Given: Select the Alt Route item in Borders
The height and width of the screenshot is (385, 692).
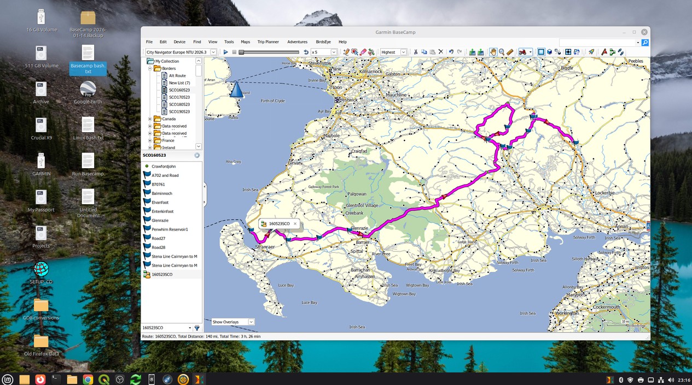Looking at the screenshot, I should 177,75.
